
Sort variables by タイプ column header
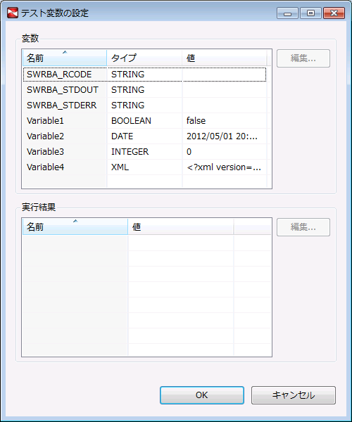pos(144,58)
